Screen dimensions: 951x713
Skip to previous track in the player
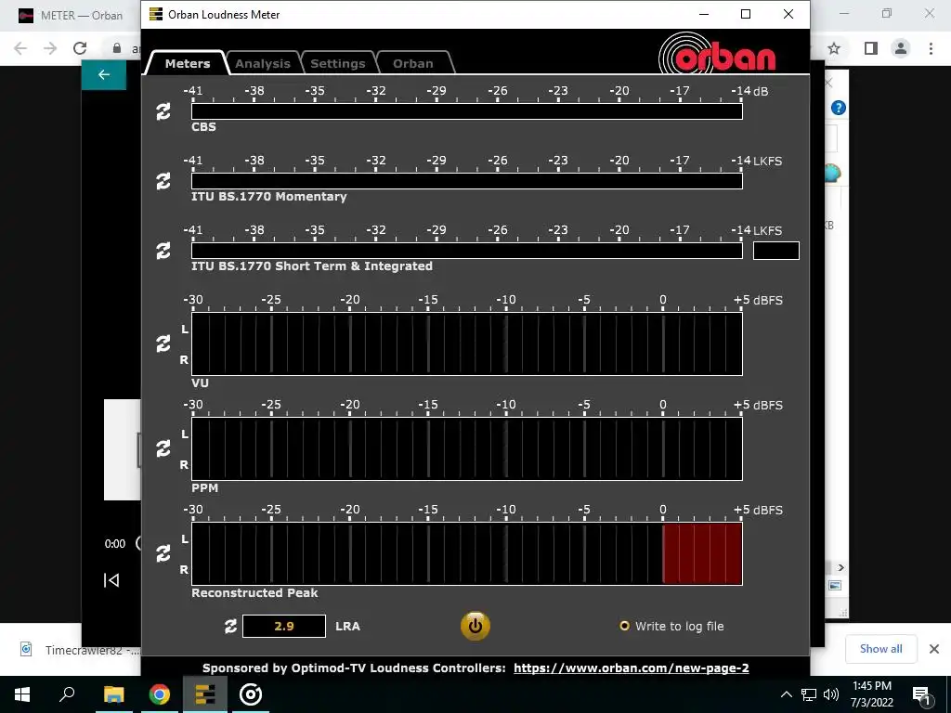click(x=111, y=580)
